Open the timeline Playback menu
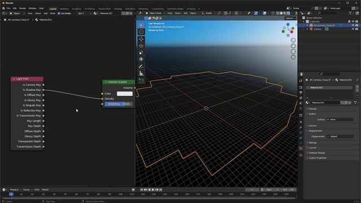 click(x=15, y=189)
